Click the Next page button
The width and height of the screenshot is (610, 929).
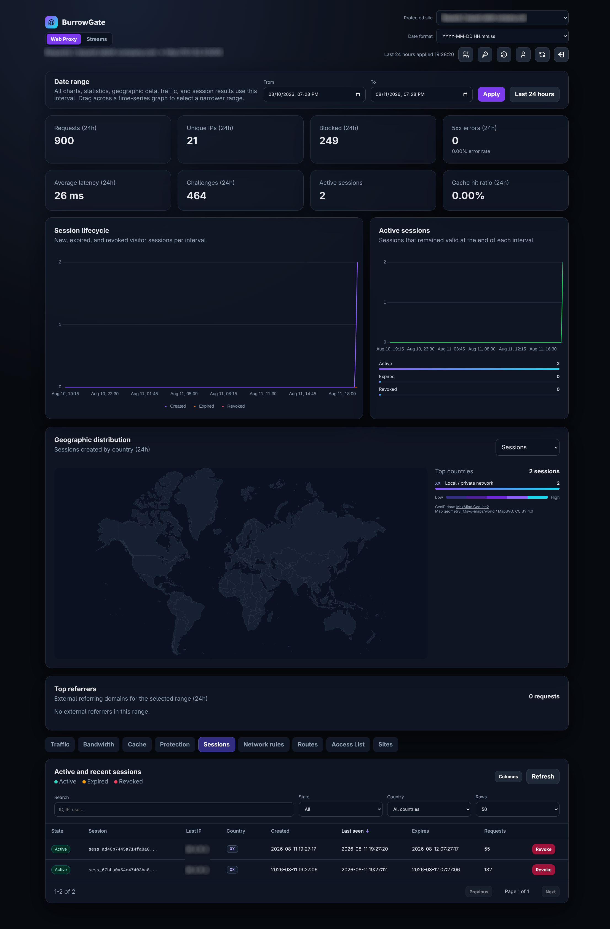pyautogui.click(x=550, y=891)
